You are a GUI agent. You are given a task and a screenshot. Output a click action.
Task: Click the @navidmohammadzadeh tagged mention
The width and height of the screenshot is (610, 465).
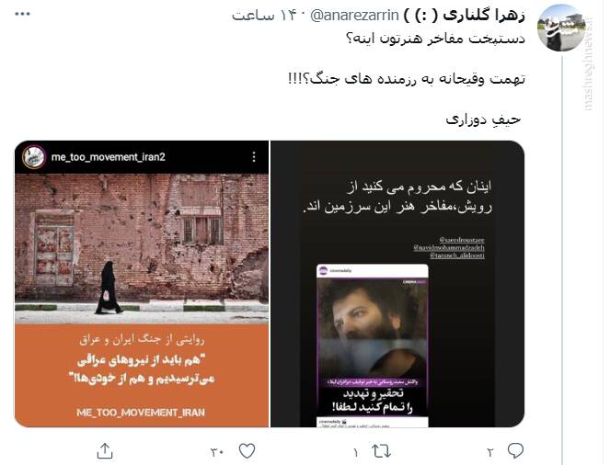(x=449, y=247)
